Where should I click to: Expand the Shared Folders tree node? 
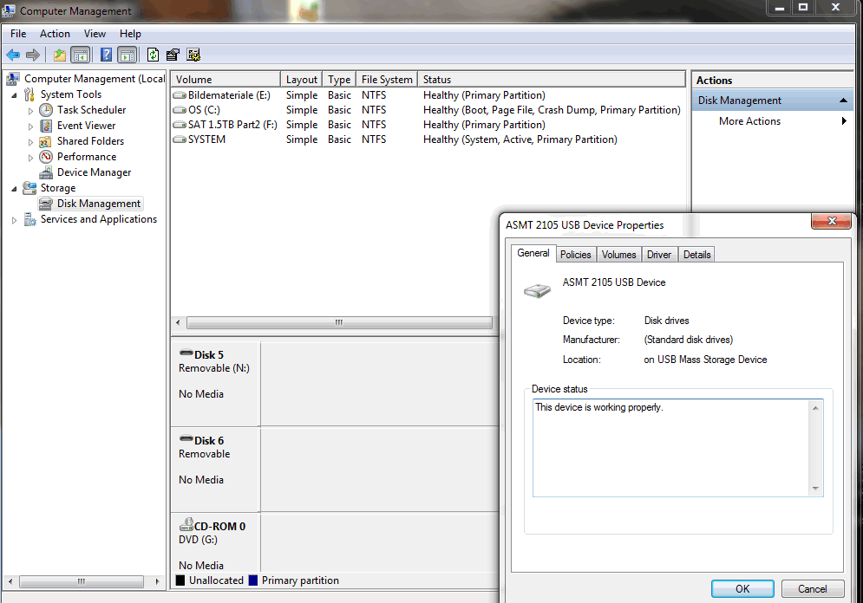tap(30, 142)
